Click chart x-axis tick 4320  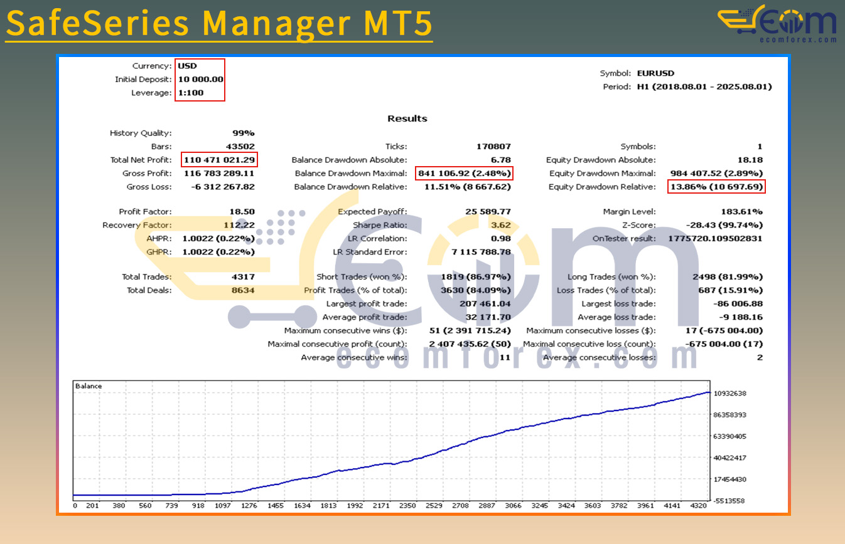[x=697, y=505]
